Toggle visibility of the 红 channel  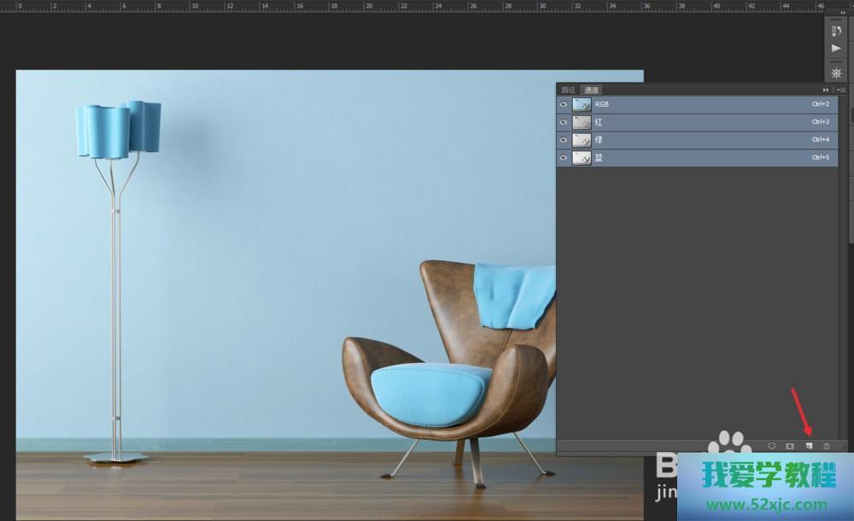click(564, 122)
